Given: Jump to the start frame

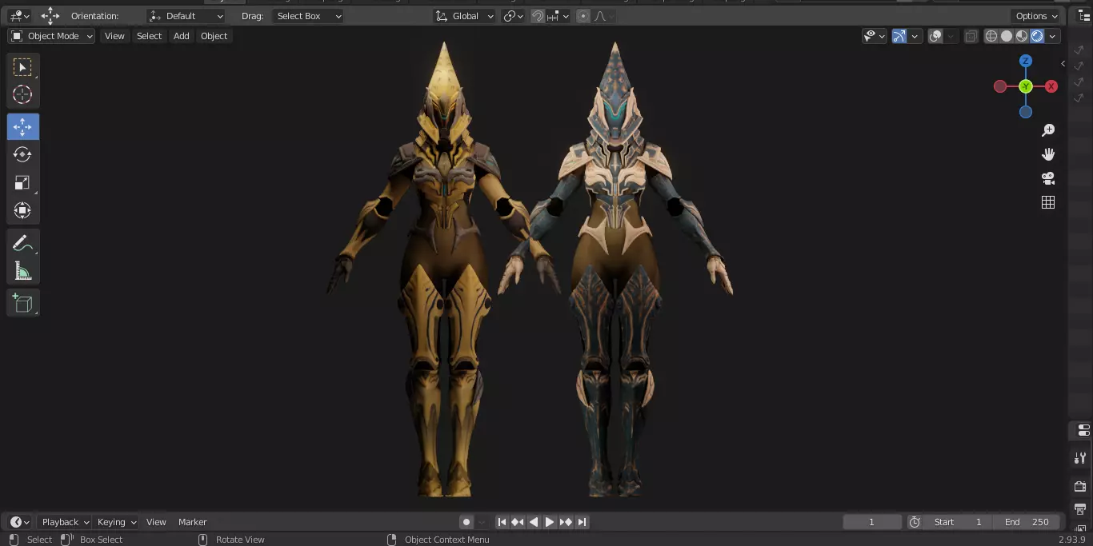Looking at the screenshot, I should coord(502,522).
